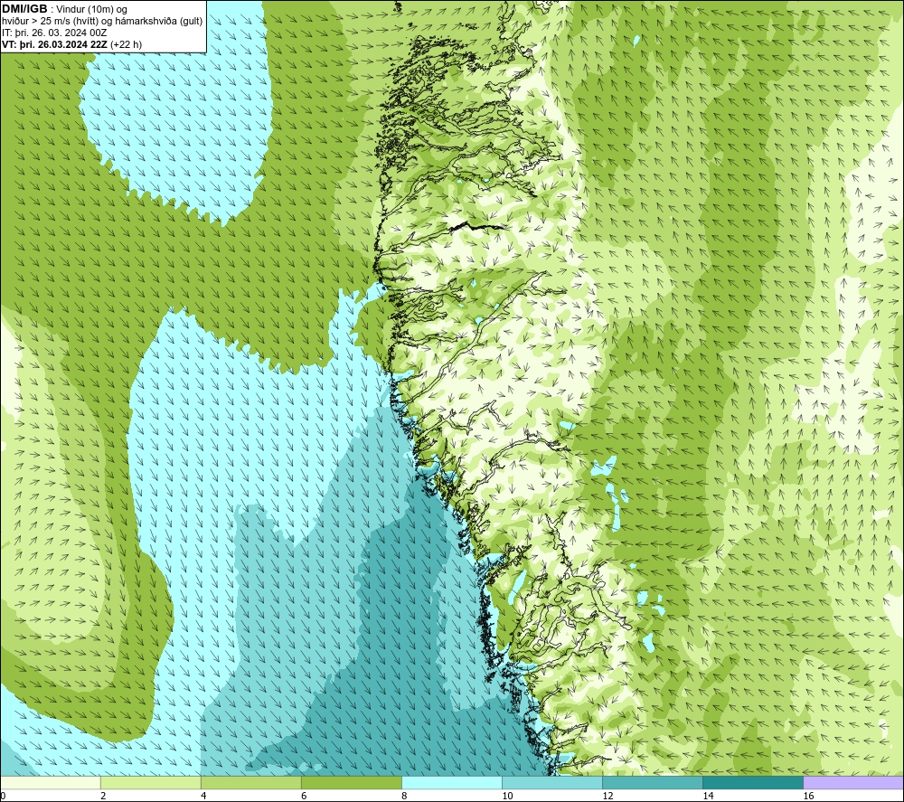
Task: Click the DMI/IGB title text
Action: point(24,9)
